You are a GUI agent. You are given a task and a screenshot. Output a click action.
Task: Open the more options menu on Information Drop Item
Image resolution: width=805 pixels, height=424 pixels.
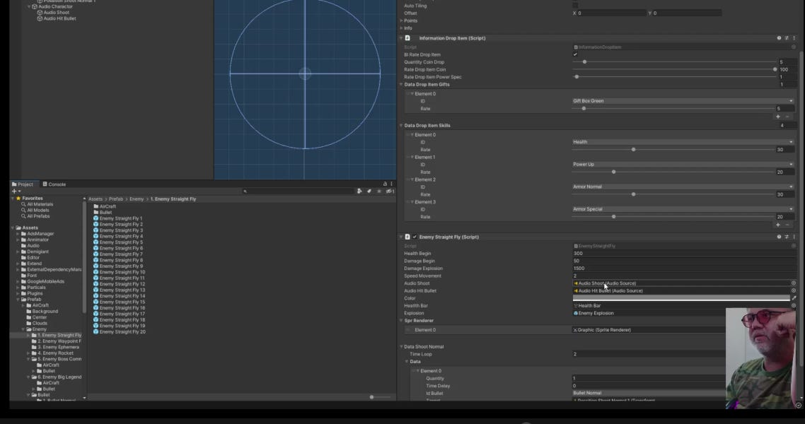click(794, 38)
